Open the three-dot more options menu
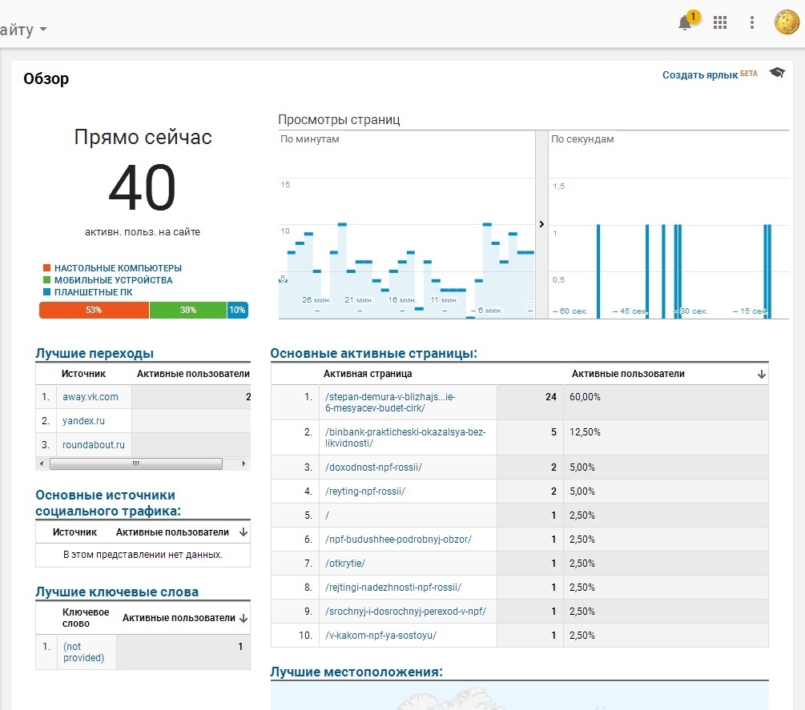Screen dimensions: 805x710 (751, 22)
